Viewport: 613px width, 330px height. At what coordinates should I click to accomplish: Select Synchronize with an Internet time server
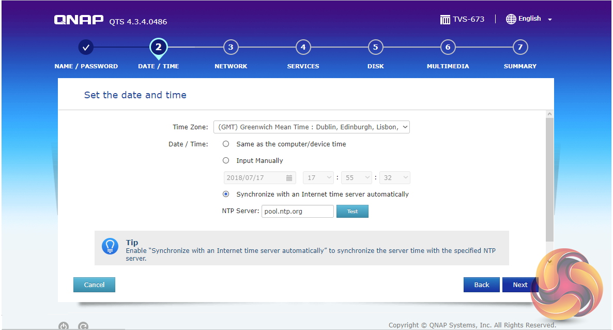[x=226, y=194]
